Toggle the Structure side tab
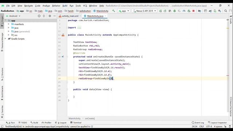This screenshot has height=131, width=233. click(2, 74)
